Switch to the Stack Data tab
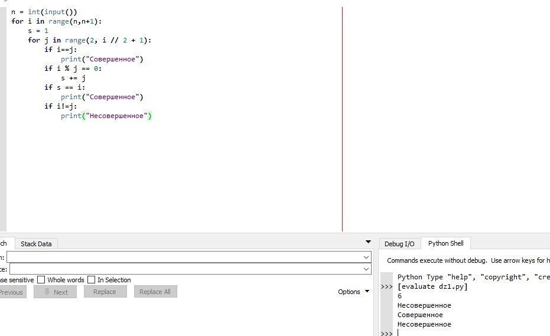550x336 pixels. click(36, 244)
